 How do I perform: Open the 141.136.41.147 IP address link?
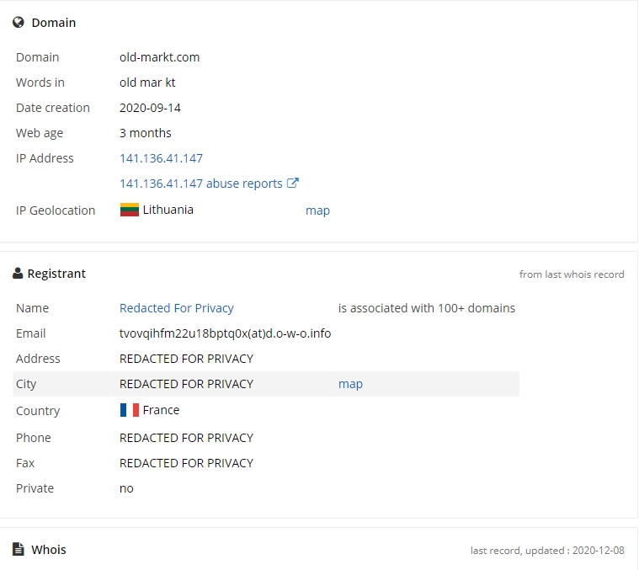[161, 158]
